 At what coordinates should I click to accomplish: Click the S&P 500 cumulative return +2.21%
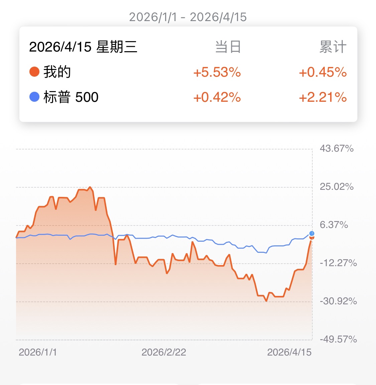coord(323,97)
